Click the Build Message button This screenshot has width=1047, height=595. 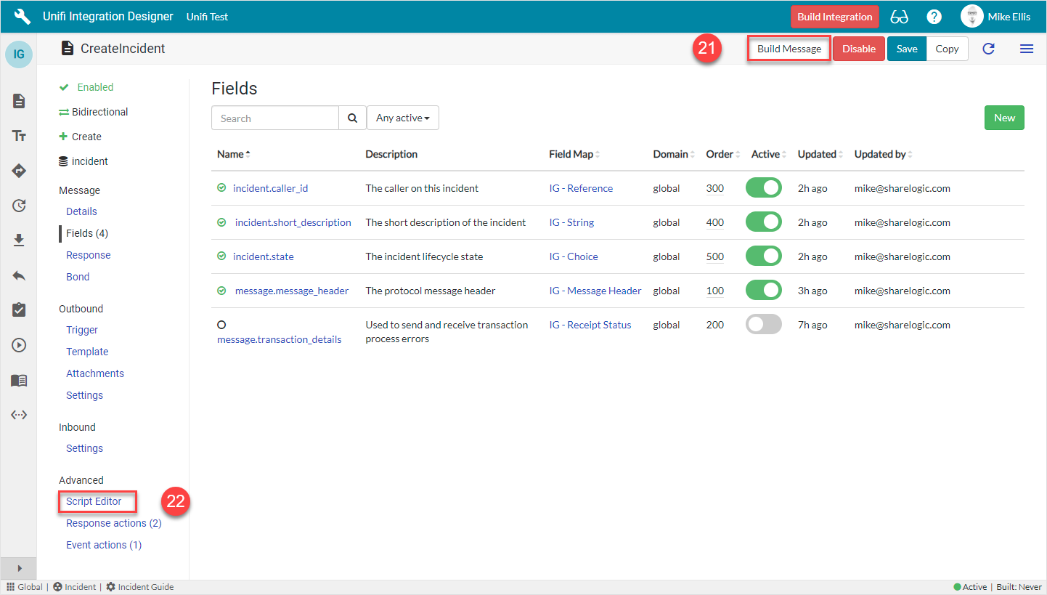[789, 49]
